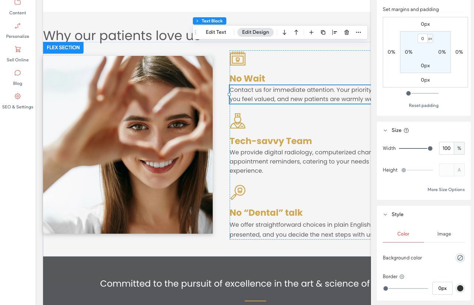Screen dimensions: 474x305
Task: Click the Height slider handle
Action: click(x=404, y=170)
